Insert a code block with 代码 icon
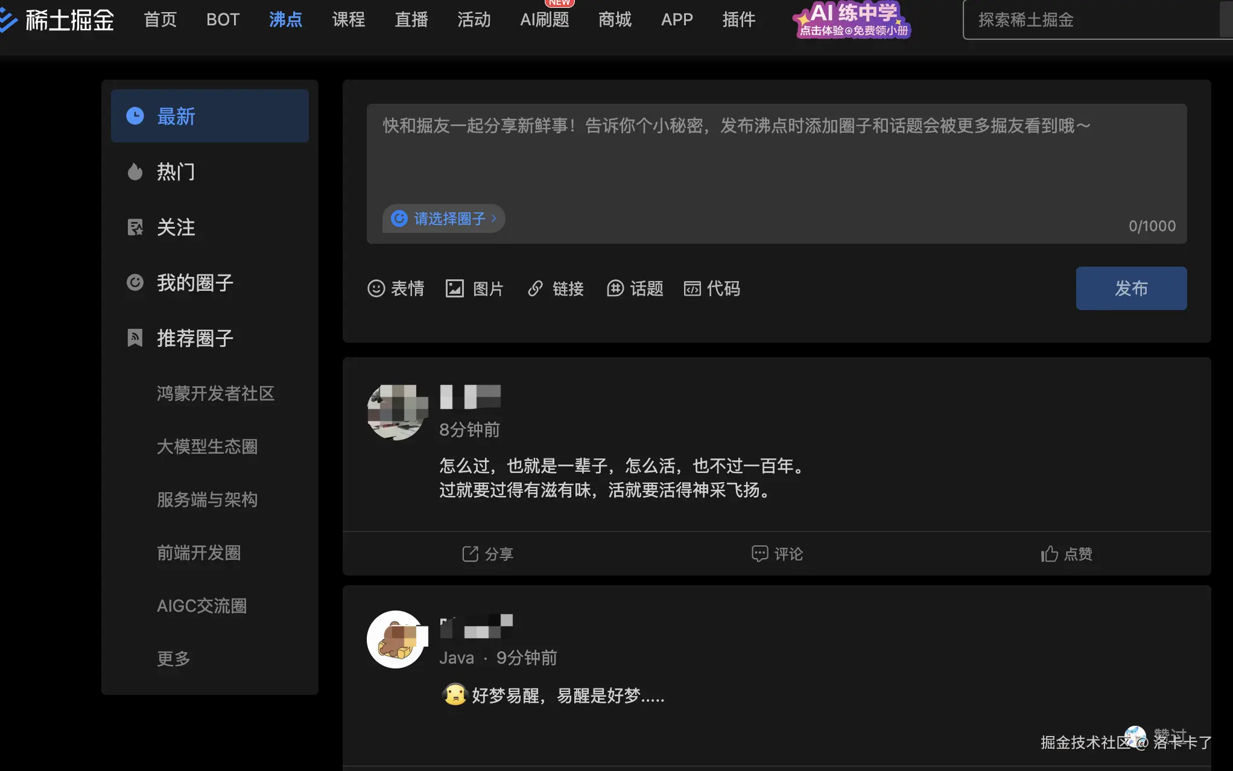1233x771 pixels. pos(692,288)
